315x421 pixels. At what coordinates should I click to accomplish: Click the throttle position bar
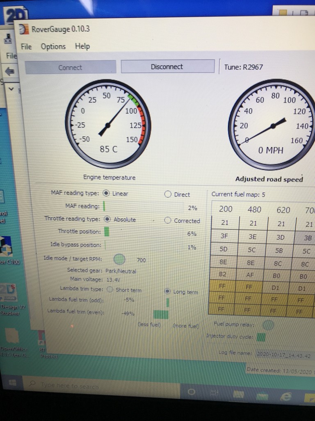tap(107, 231)
